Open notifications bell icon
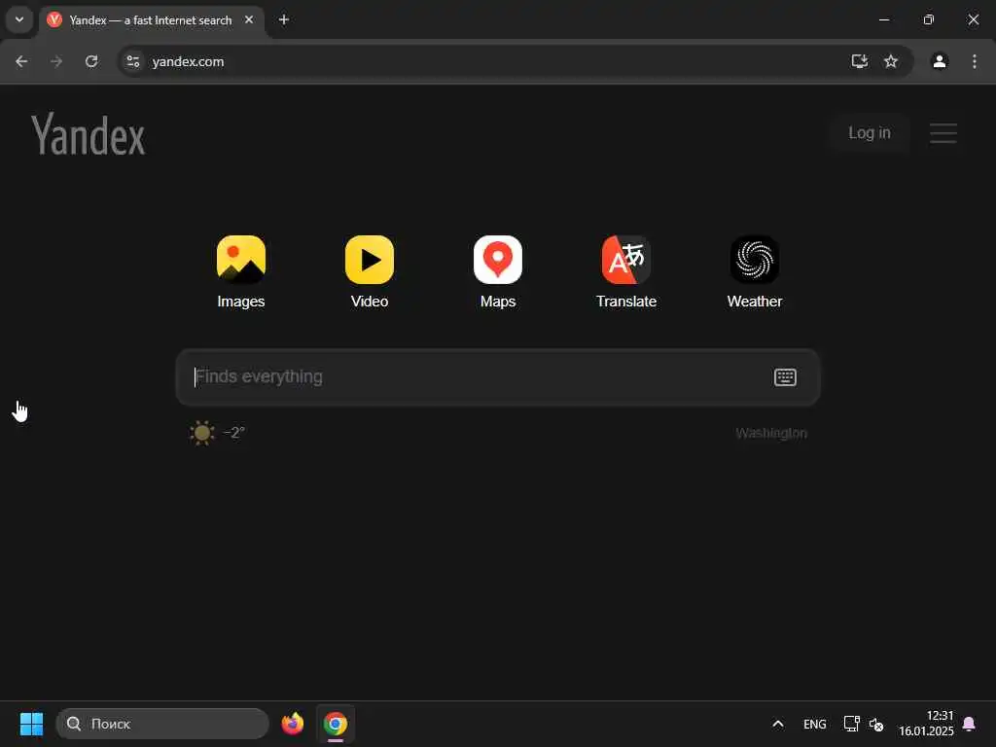 (x=970, y=724)
